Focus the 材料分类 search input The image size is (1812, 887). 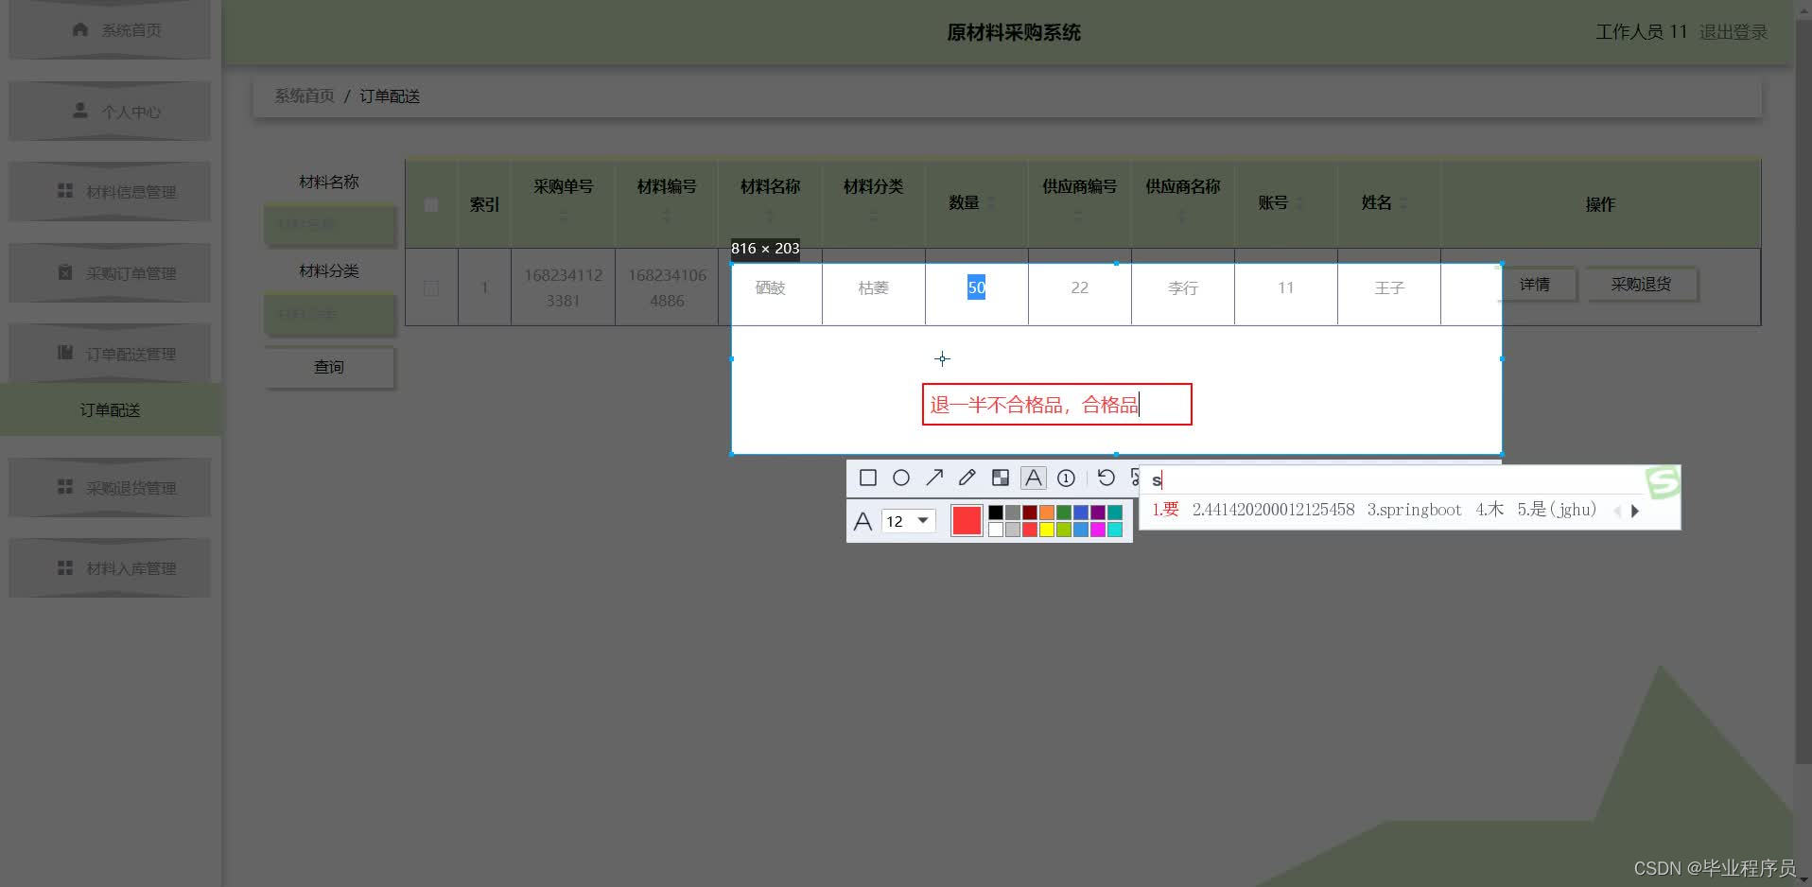coord(329,314)
